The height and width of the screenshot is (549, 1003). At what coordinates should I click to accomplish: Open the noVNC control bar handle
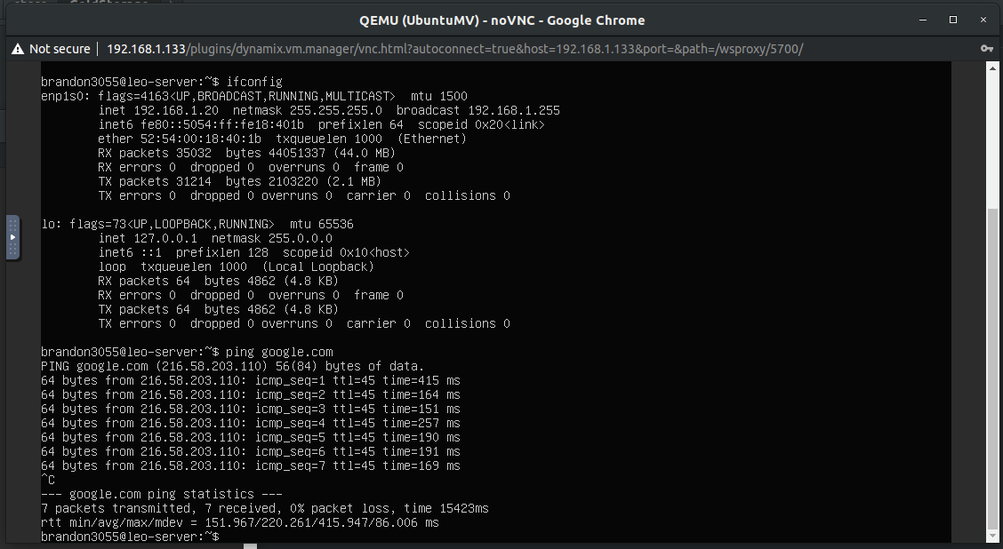click(12, 237)
